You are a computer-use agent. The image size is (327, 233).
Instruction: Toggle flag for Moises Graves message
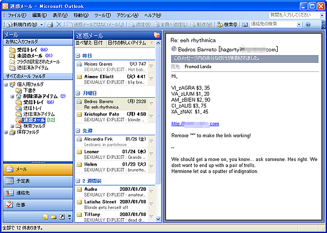click(151, 66)
